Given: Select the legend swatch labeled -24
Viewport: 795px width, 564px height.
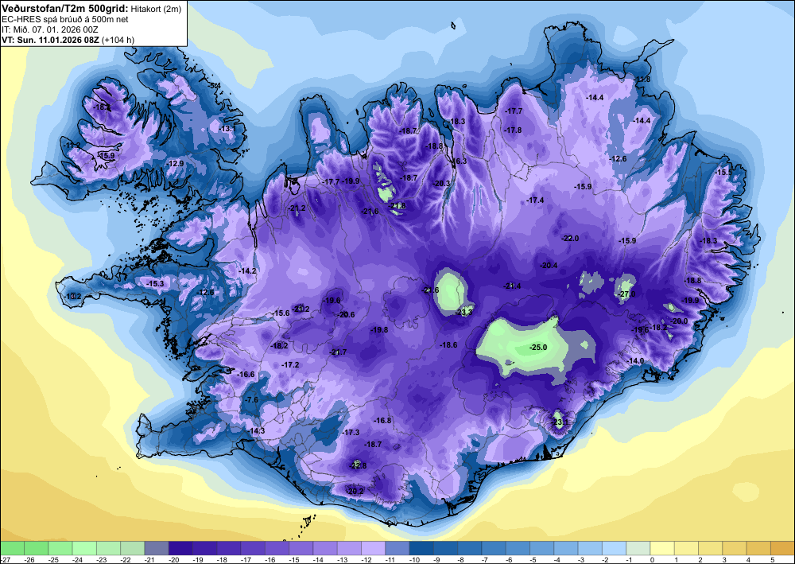Looking at the screenshot, I should (x=84, y=548).
